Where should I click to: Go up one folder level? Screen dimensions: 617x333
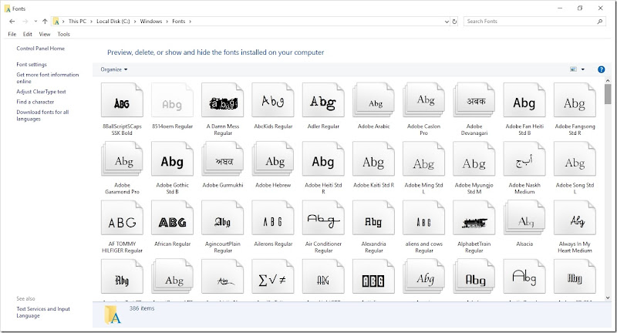click(x=45, y=22)
